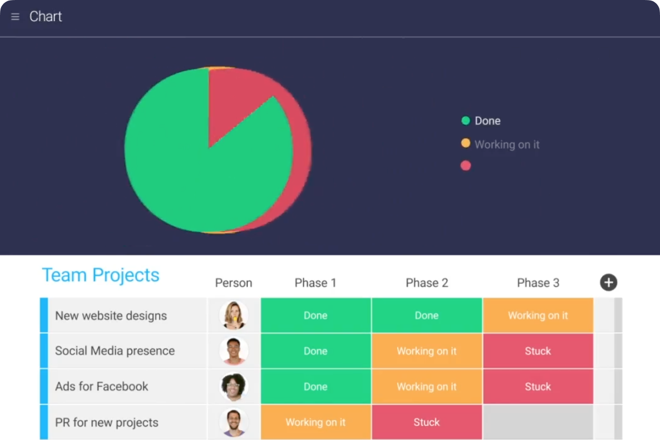The width and height of the screenshot is (660, 440).
Task: Toggle Working on it legend label
Action: point(507,144)
